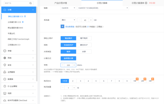Open 弹性云服务器 ECS in sidebar
Screen dimensions: 164x104
coord(16,16)
